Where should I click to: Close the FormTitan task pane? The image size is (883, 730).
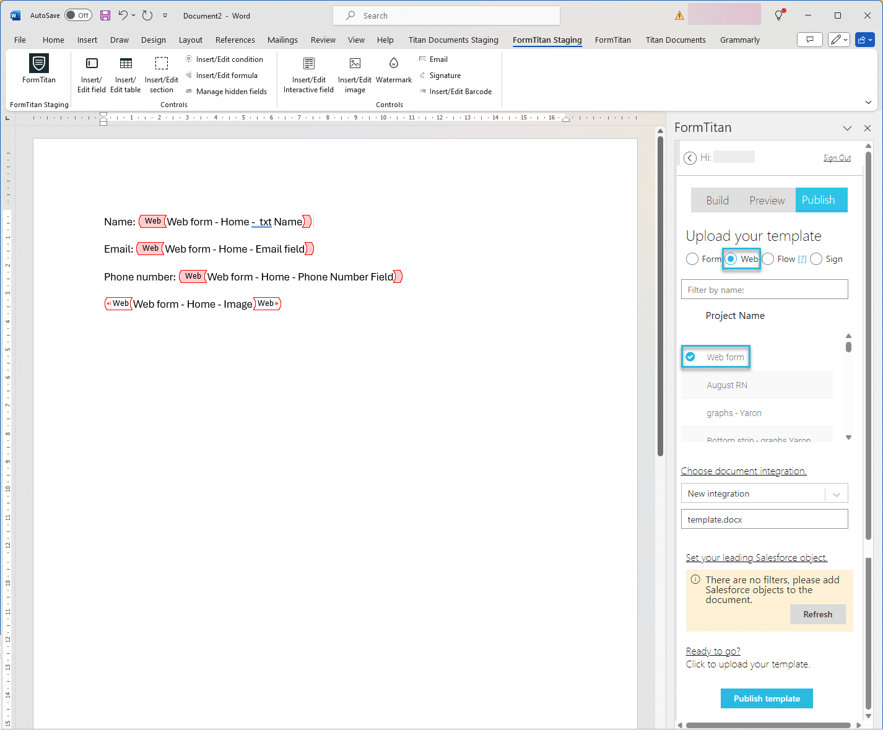868,128
